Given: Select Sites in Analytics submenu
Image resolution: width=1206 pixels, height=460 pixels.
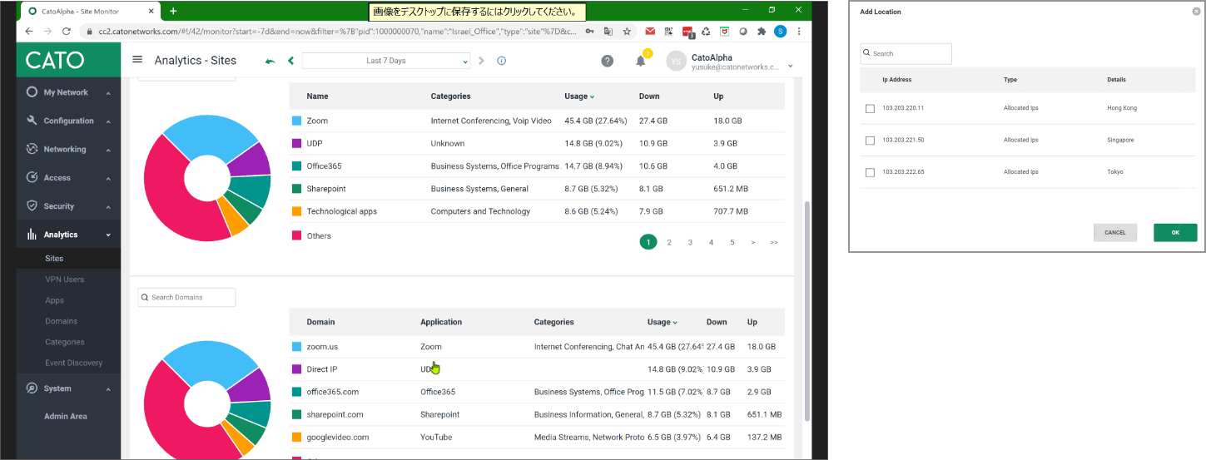Looking at the screenshot, I should pyautogui.click(x=54, y=259).
